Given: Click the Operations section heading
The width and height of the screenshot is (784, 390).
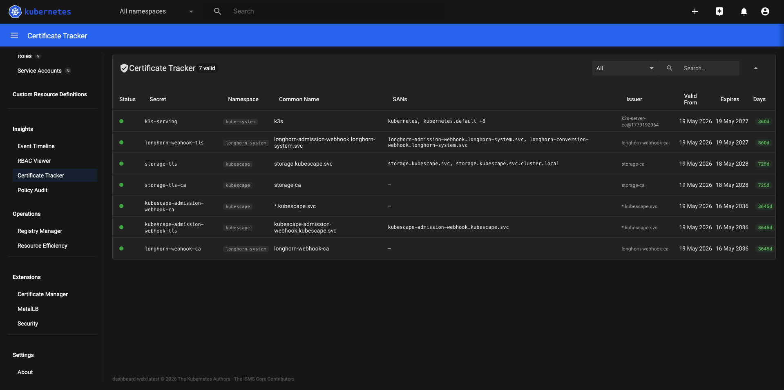Looking at the screenshot, I should 27,214.
